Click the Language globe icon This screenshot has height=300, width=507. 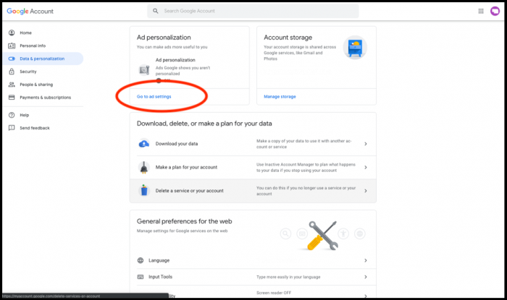(141, 260)
